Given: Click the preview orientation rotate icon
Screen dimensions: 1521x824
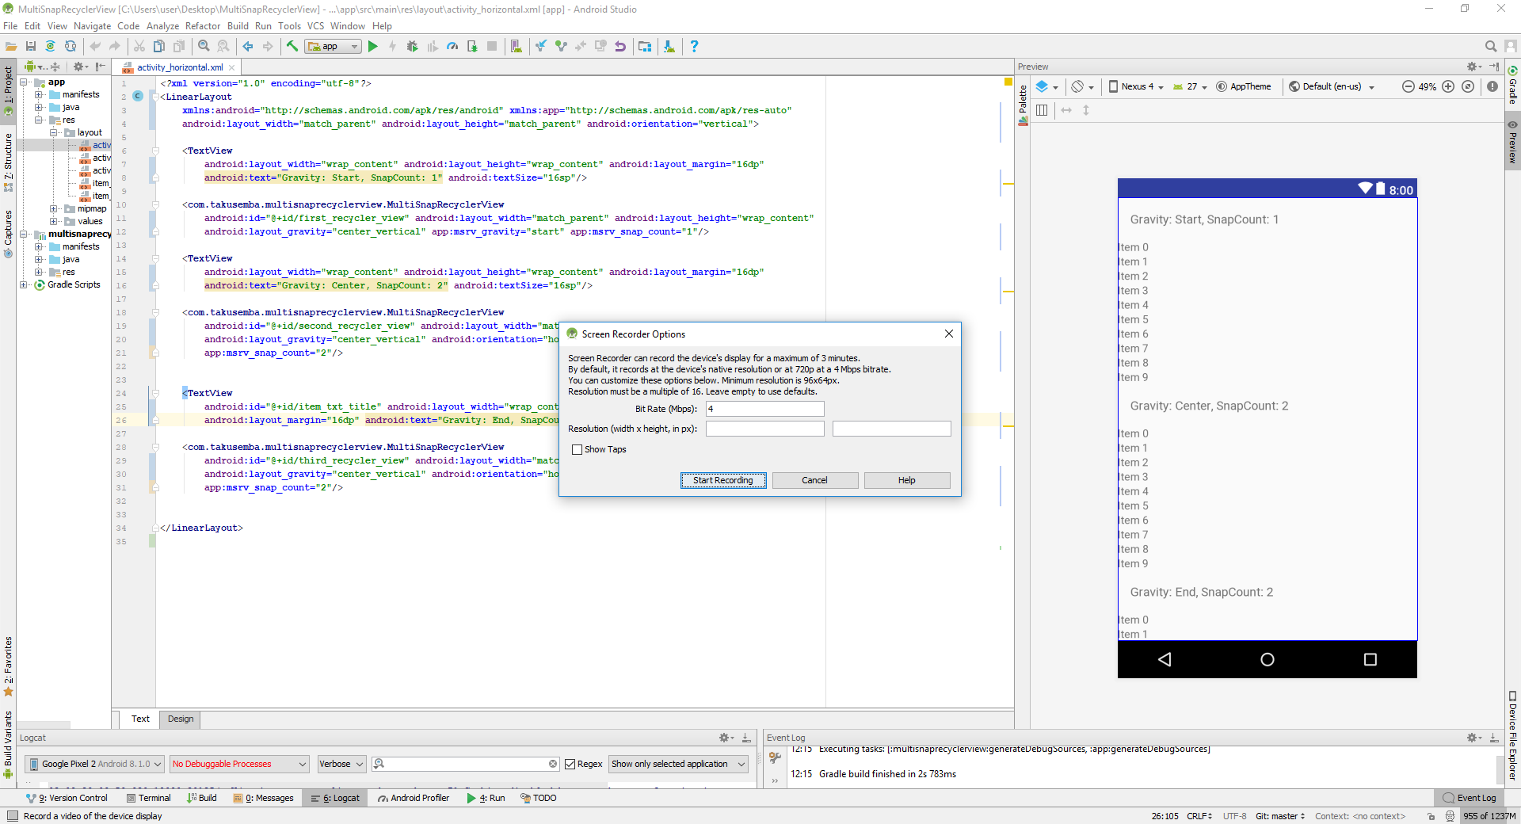Looking at the screenshot, I should [x=1077, y=86].
